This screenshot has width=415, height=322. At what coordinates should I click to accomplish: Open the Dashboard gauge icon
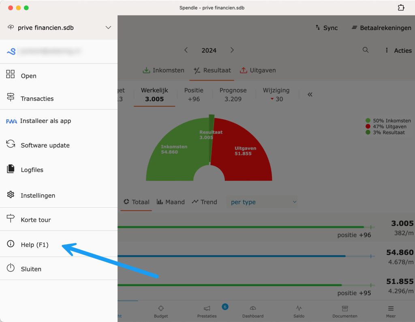click(253, 309)
